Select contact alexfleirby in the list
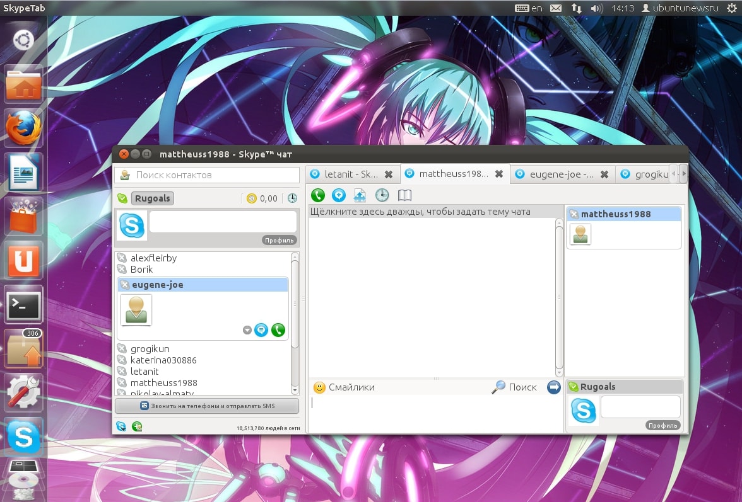 pyautogui.click(x=153, y=258)
